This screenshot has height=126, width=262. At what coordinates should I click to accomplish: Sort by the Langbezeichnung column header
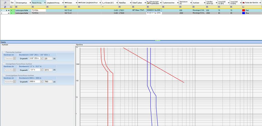[x=53, y=2]
